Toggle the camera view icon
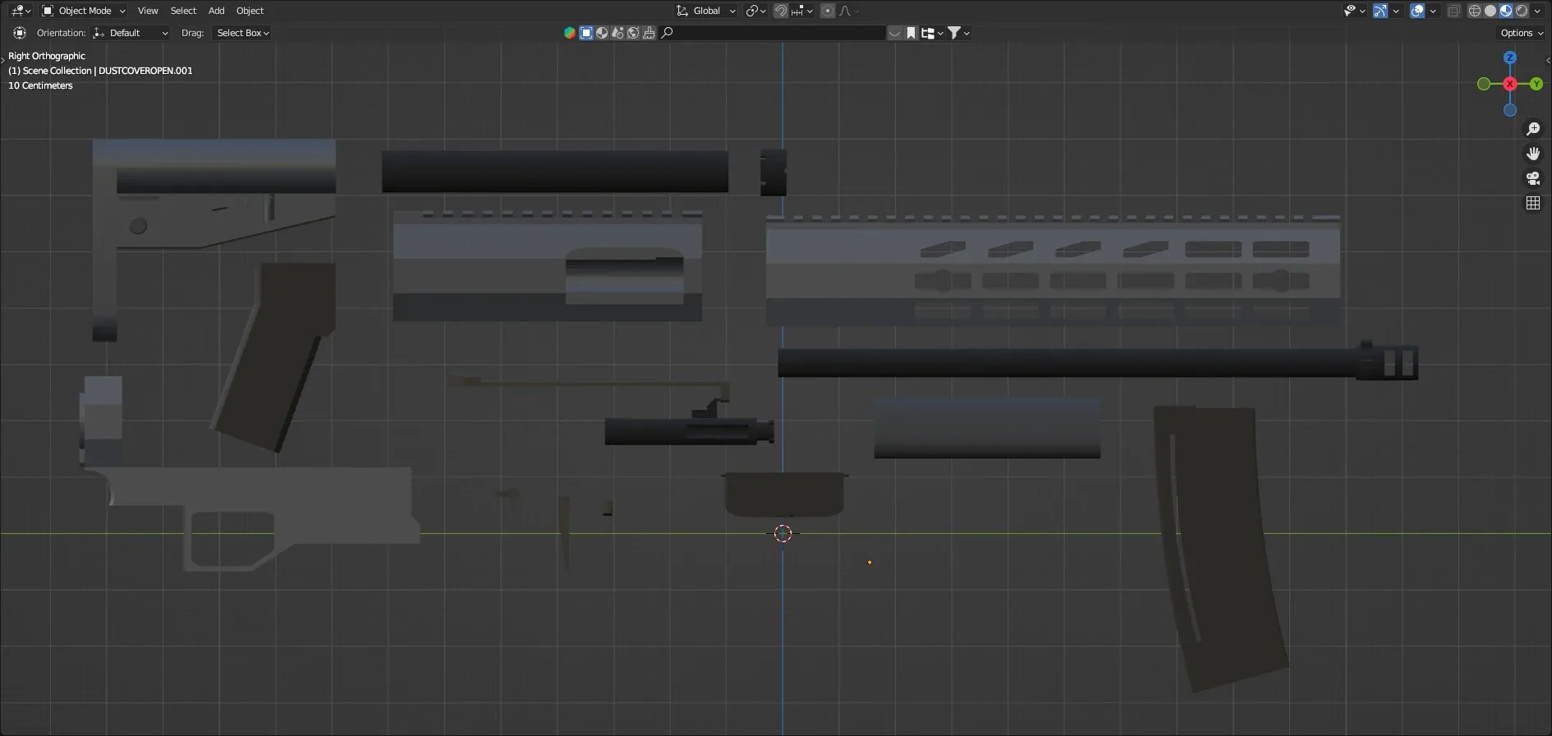1552x736 pixels. click(x=1532, y=178)
